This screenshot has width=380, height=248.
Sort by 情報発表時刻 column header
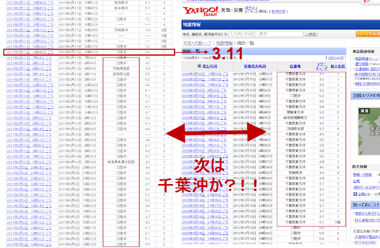(255, 66)
